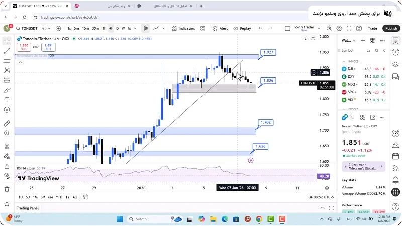The image size is (402, 226).
Task: Select the trend line drawing tool
Action: coord(7,51)
